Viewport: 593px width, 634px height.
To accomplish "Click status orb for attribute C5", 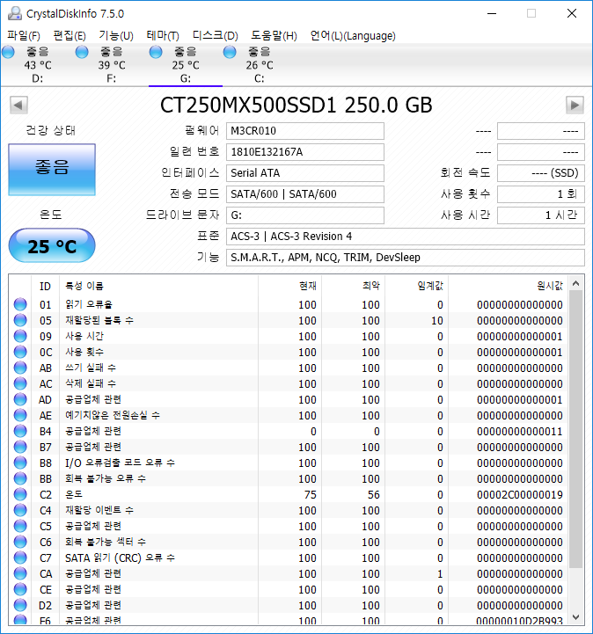I will [x=20, y=526].
